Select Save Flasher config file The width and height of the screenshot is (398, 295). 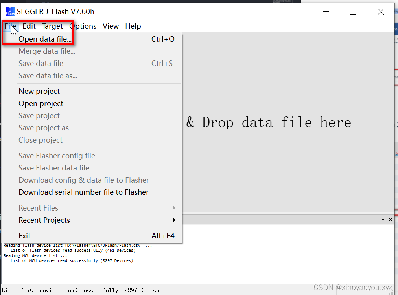[59, 156]
